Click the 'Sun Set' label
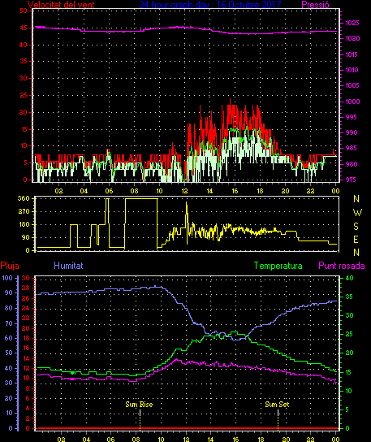The width and height of the screenshot is (371, 442). point(277,405)
